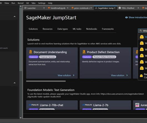Screen dimensions: 147x123
Task: Click the SageMaker JumpStart tab icon
Action: coord(96,8)
